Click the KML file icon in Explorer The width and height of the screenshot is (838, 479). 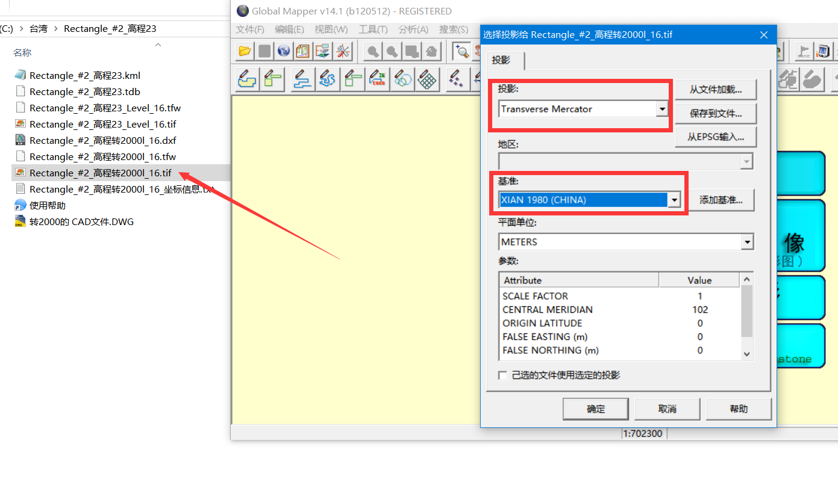pyautogui.click(x=20, y=75)
